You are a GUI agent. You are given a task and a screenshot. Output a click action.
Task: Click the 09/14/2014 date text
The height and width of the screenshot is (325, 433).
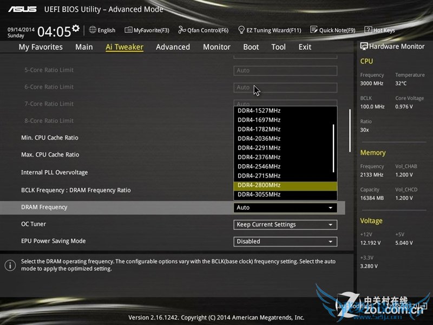coord(21,29)
